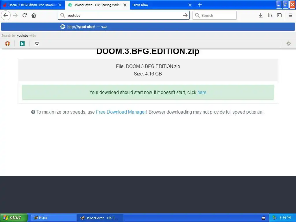Open the hamburger application menu
This screenshot has height=222, width=296.
tap(290, 15)
